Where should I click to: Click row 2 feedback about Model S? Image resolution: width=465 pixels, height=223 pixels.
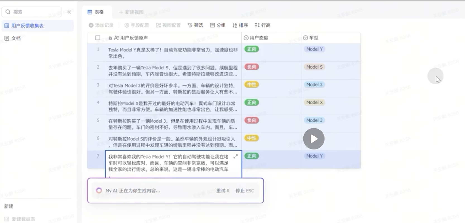173,71
